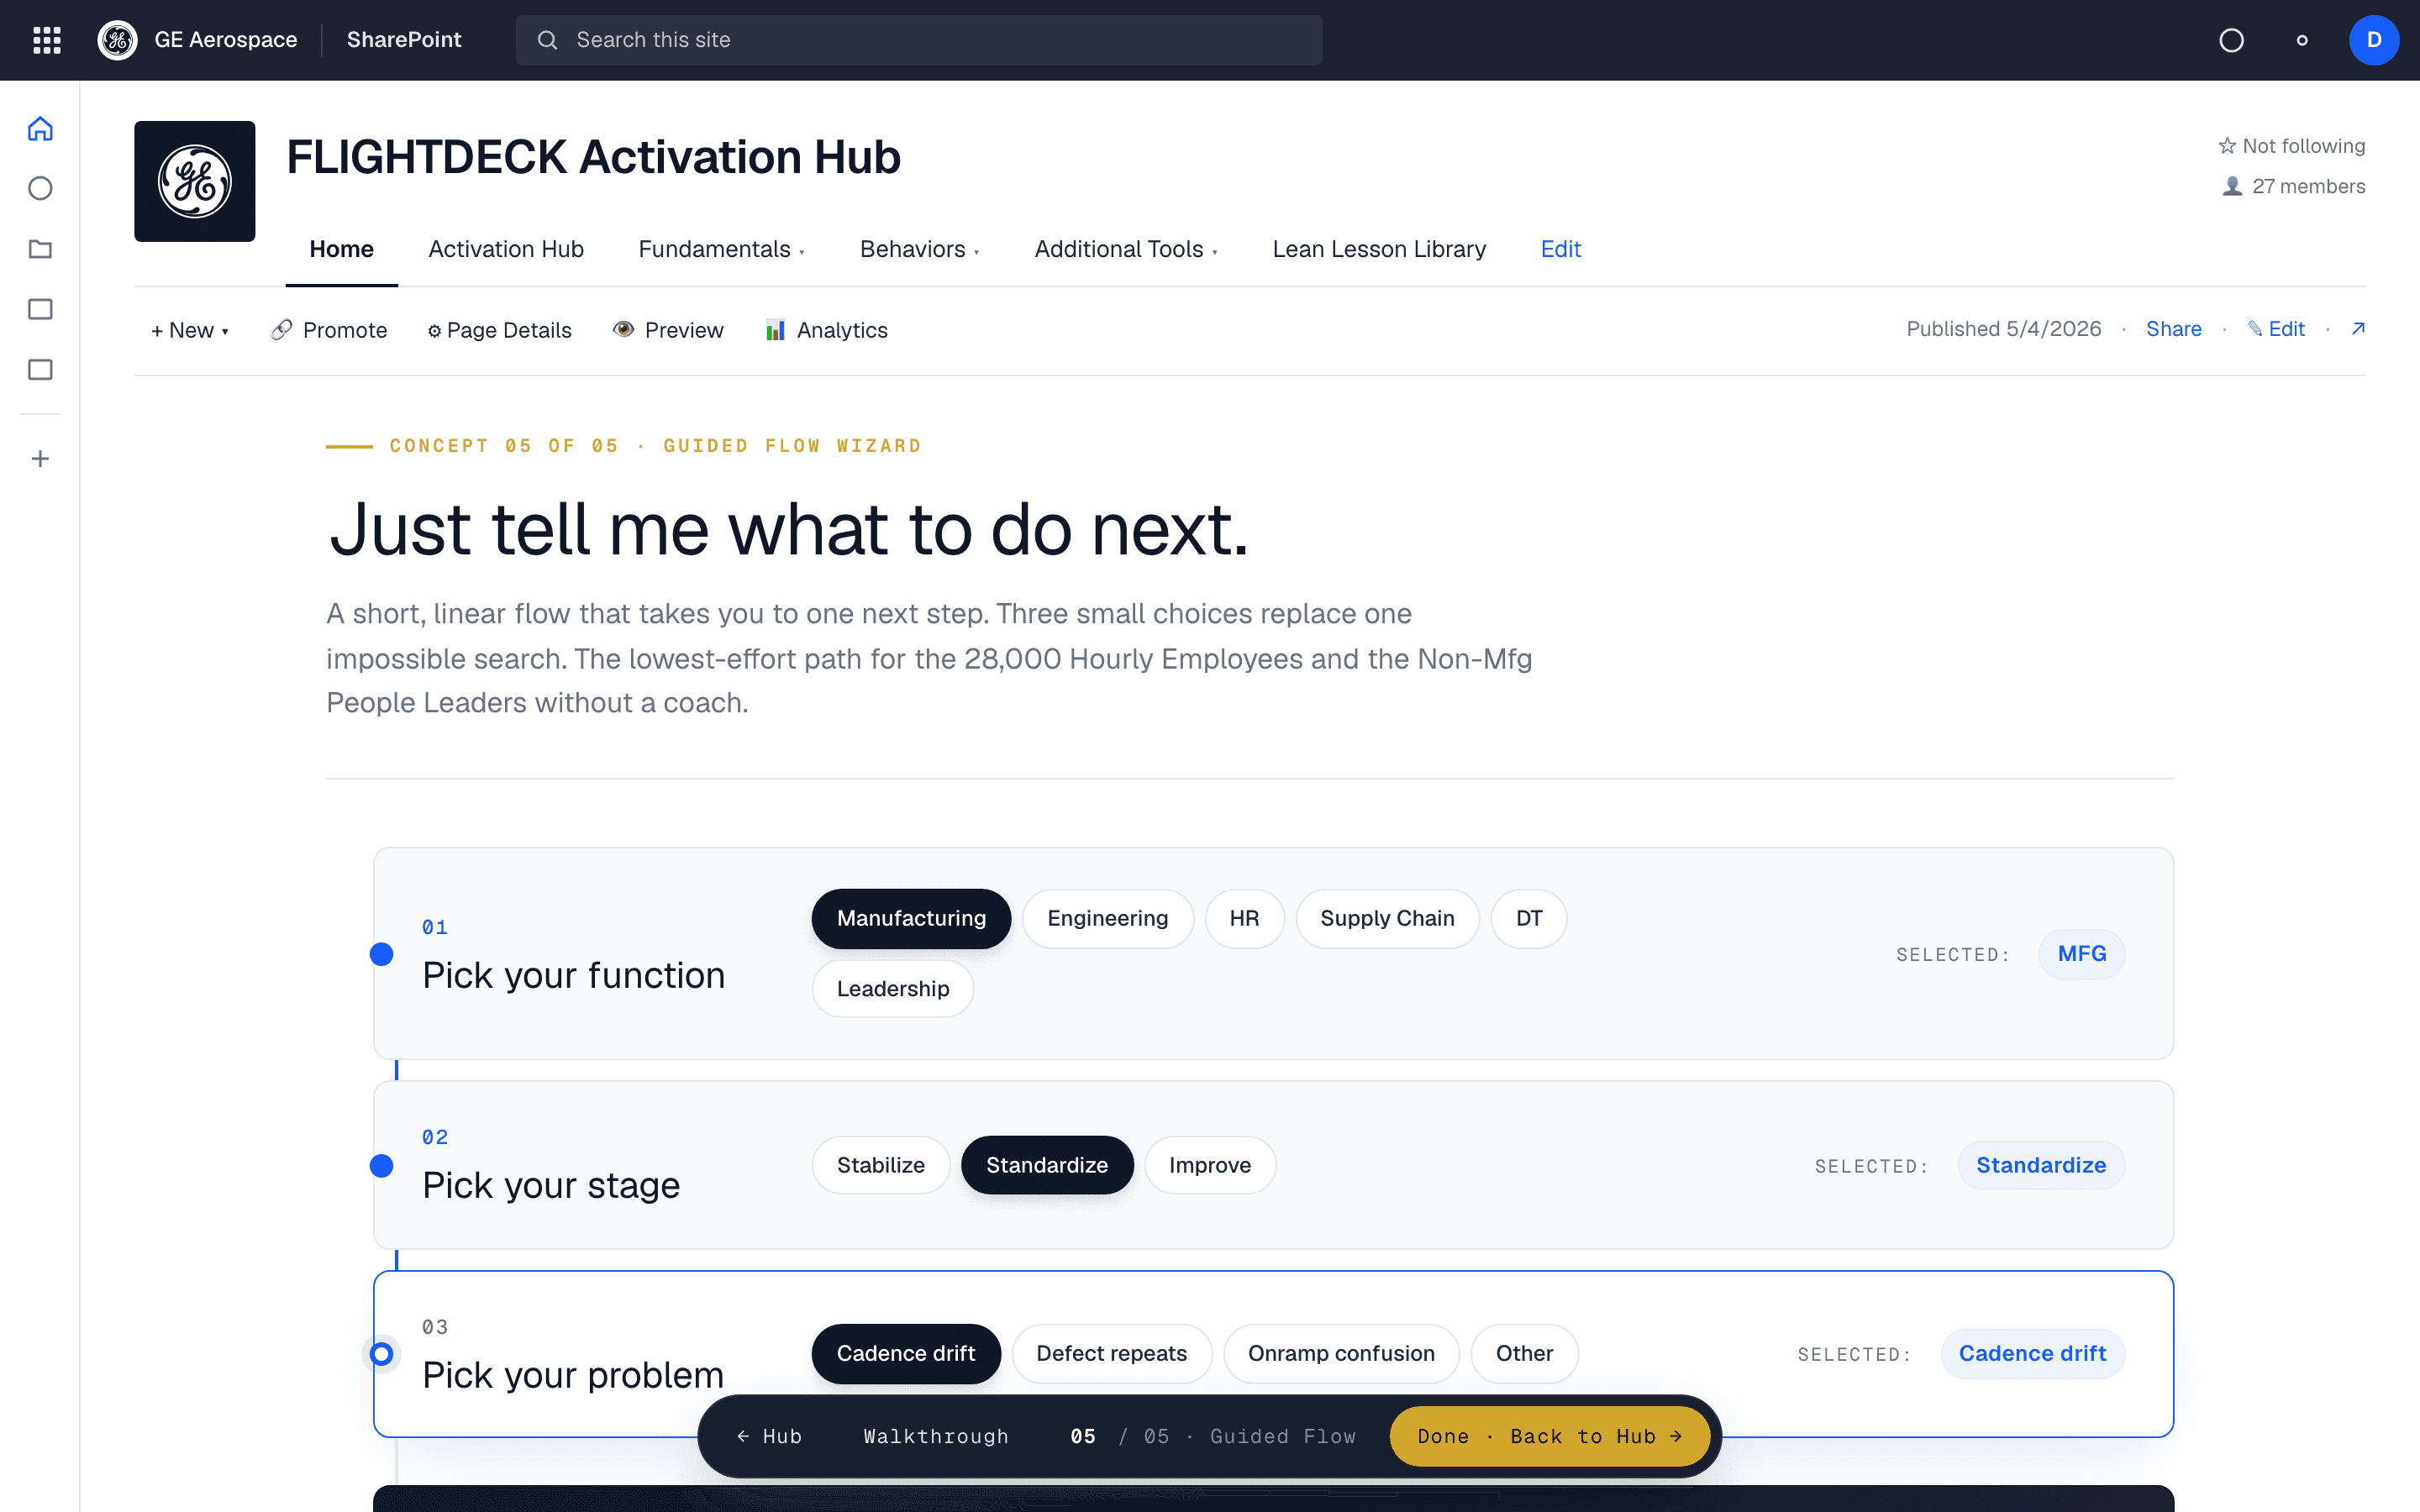The height and width of the screenshot is (1512, 2420).
Task: Open the app launcher grid icon
Action: [x=47, y=40]
